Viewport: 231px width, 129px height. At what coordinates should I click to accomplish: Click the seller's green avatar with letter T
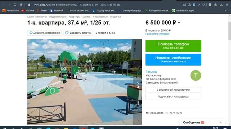click(196, 76)
